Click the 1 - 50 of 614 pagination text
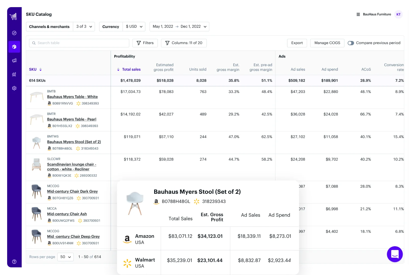Screen dimensions: 416x275 click(89, 257)
